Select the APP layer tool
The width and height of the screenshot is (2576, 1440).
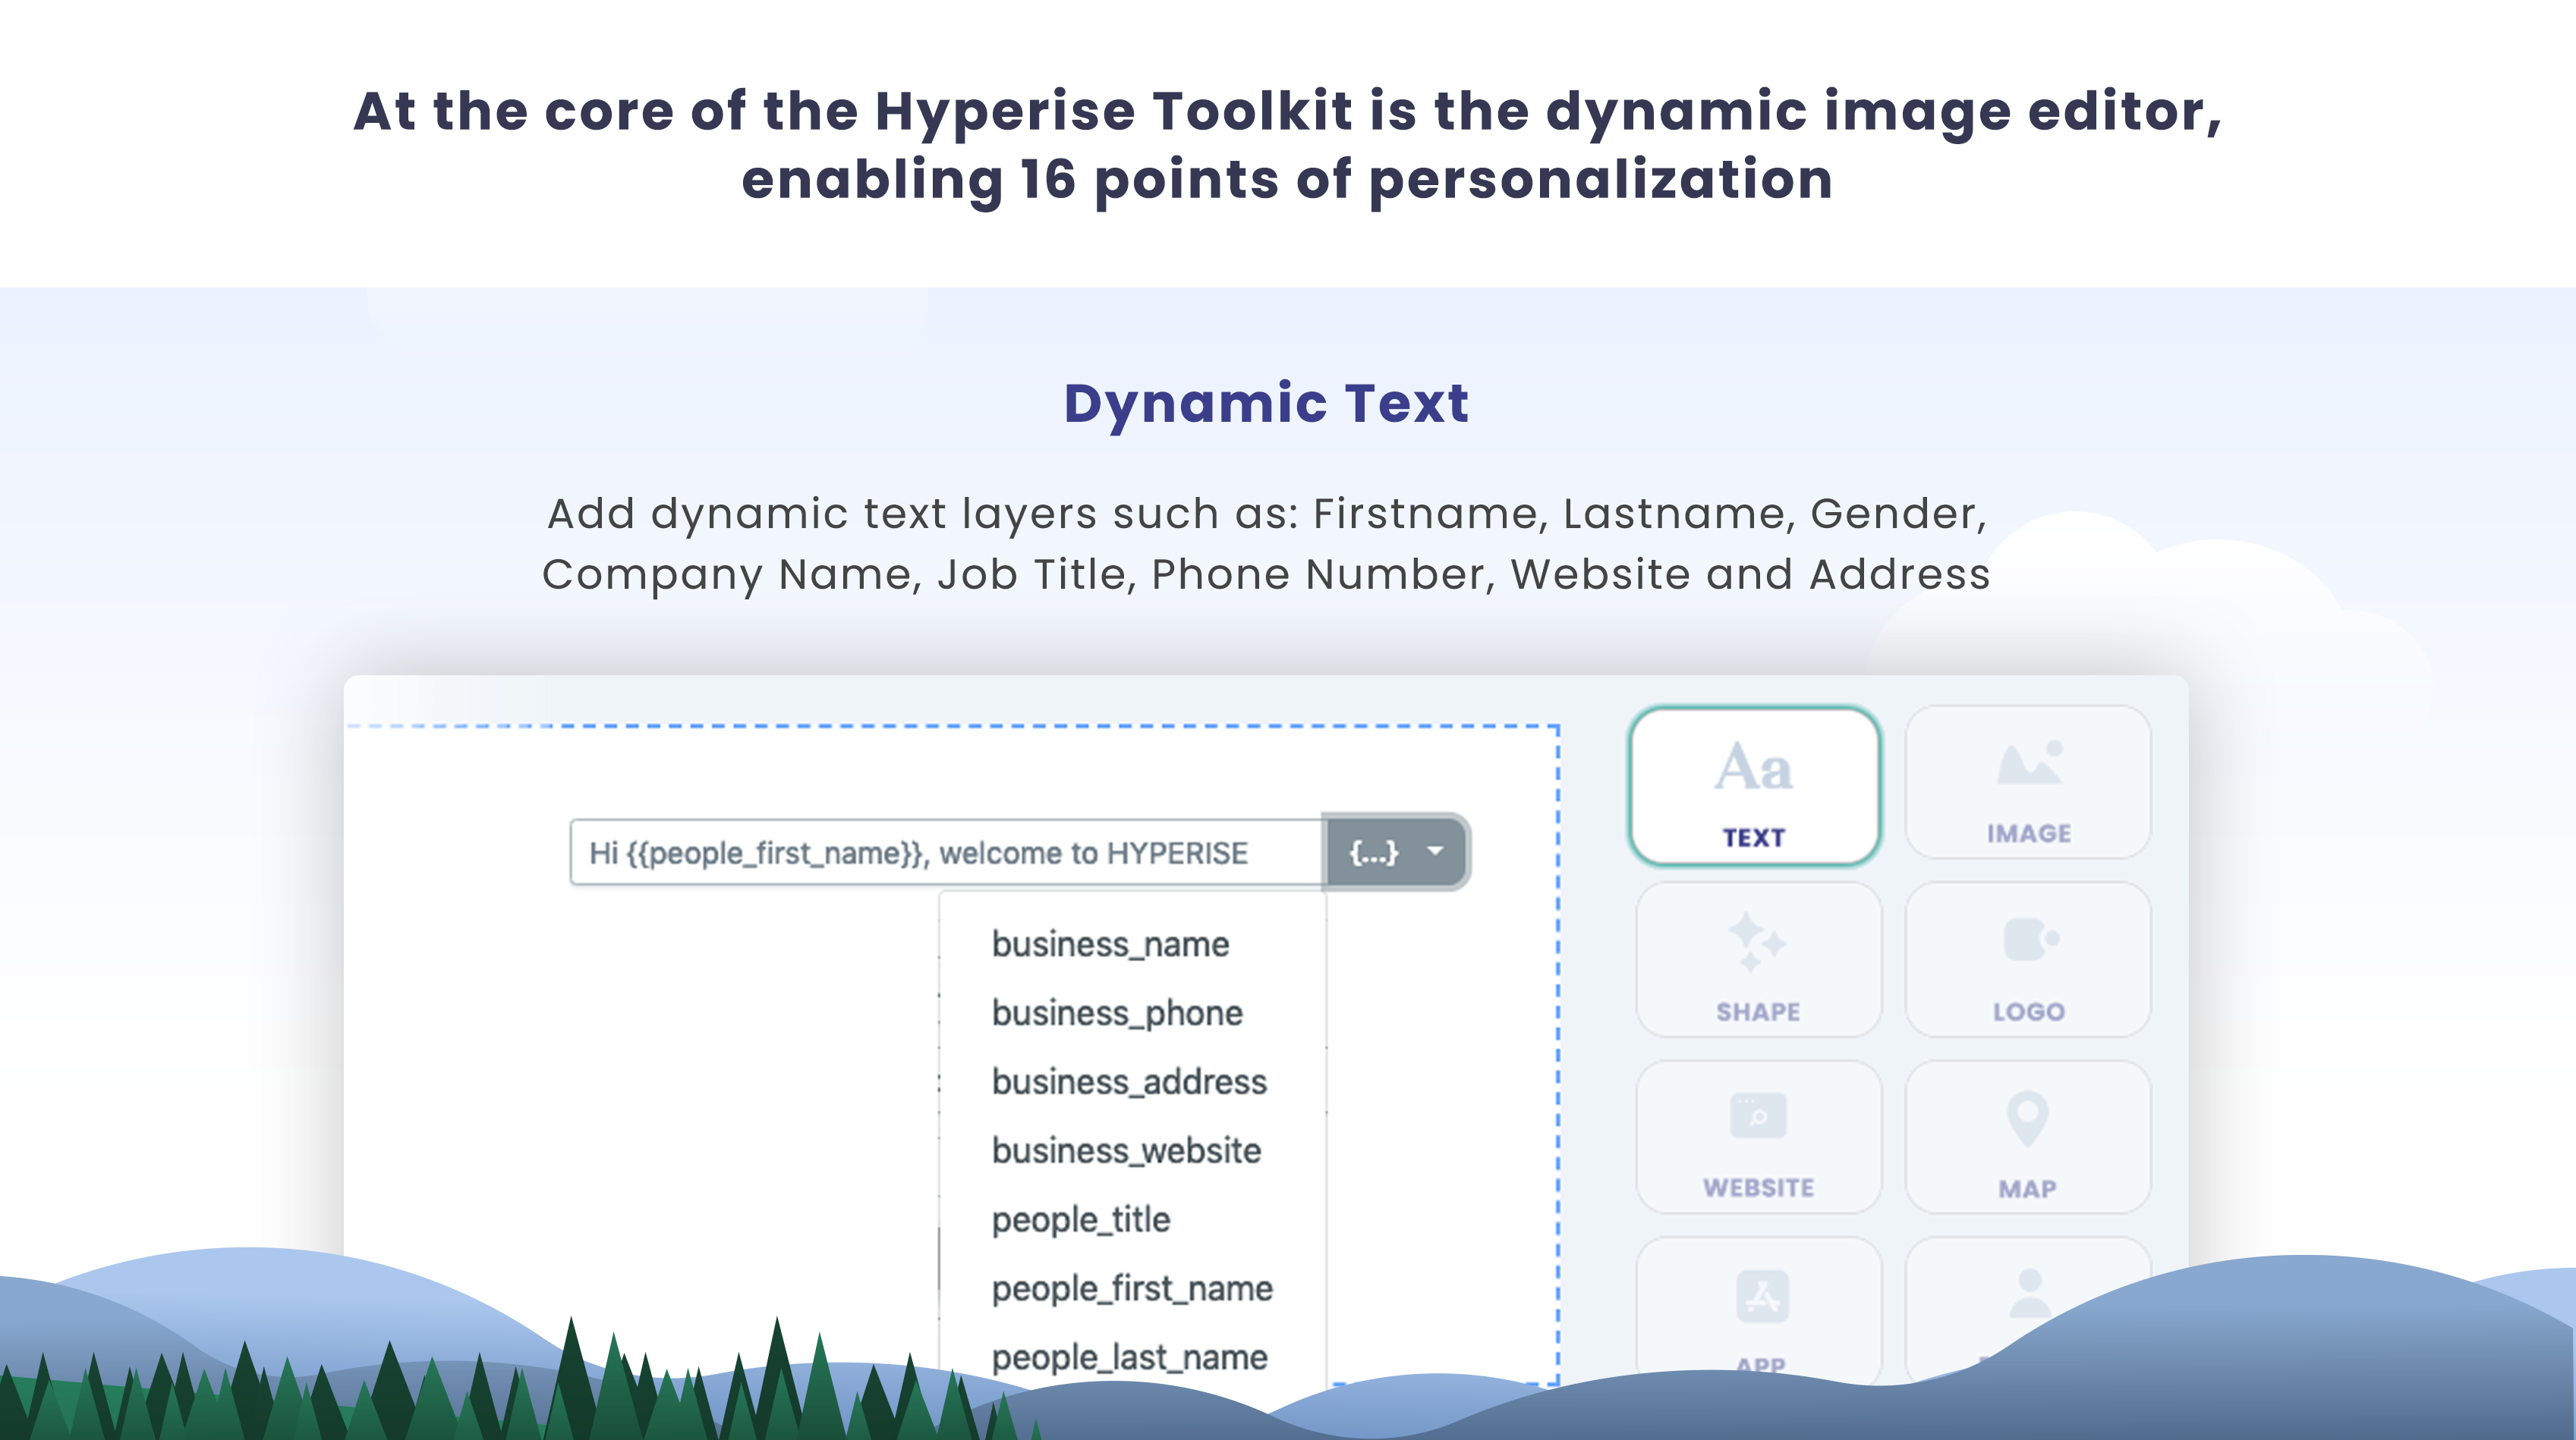(1758, 1312)
